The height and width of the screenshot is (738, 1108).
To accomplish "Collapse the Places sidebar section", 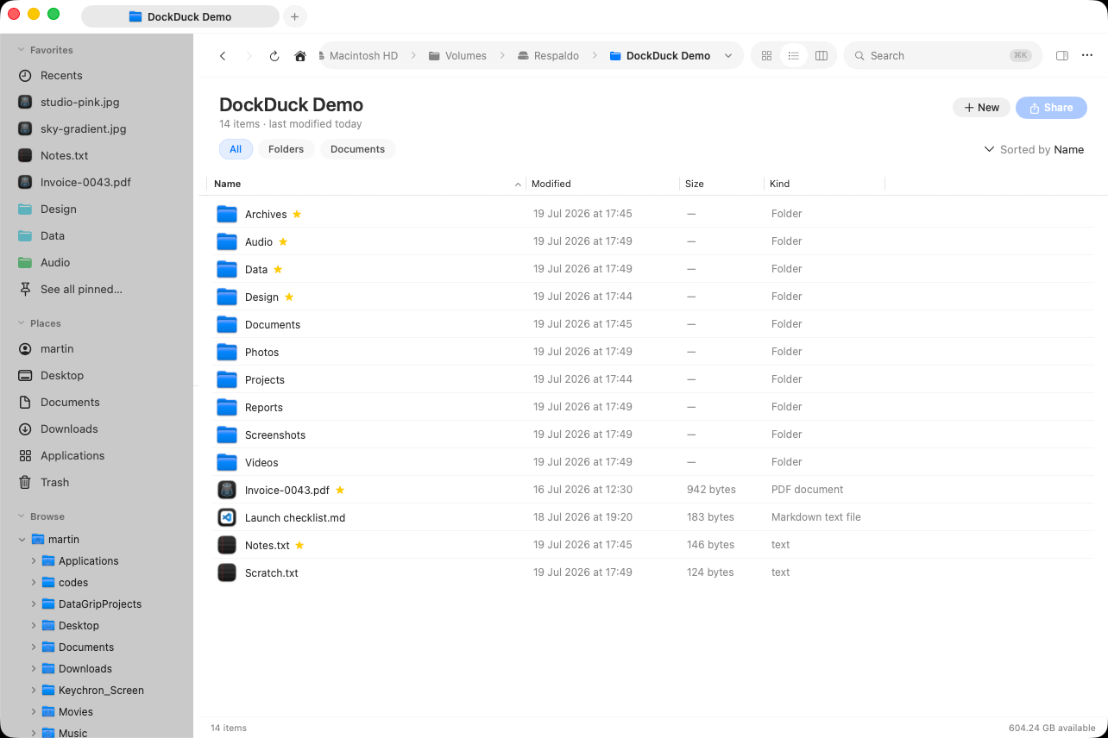I will [22, 323].
